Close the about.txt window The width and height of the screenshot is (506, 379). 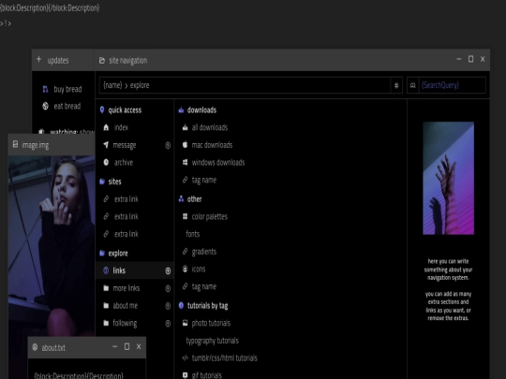[x=139, y=346]
